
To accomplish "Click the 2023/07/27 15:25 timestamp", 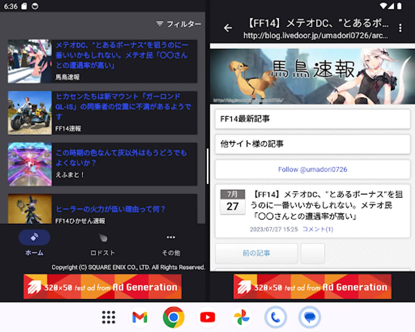I will click(x=274, y=229).
